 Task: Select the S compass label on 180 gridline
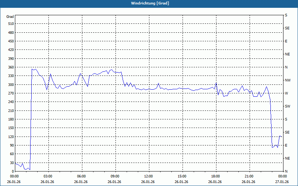(286, 119)
